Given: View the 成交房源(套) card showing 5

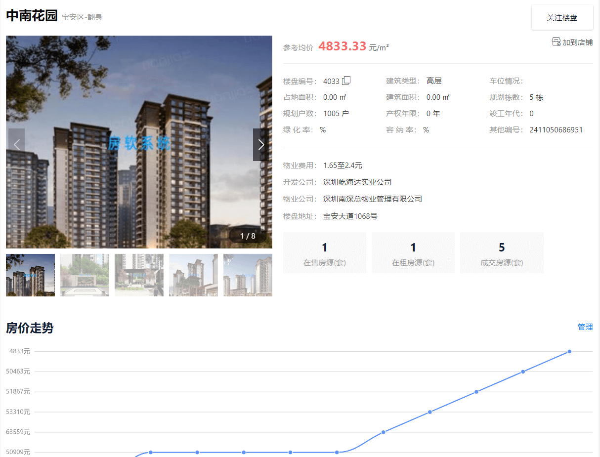Looking at the screenshot, I should [x=502, y=253].
